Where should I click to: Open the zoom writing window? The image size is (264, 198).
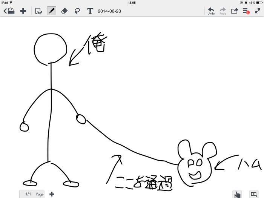[254, 194]
